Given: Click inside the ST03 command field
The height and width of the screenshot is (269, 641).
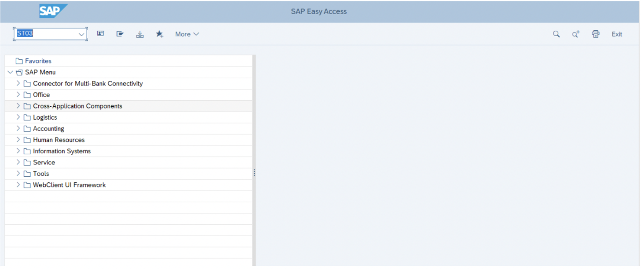Looking at the screenshot, I should coord(44,33).
